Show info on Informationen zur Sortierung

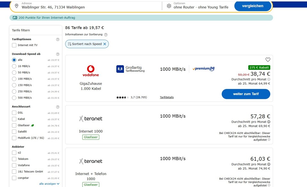coord(106,35)
